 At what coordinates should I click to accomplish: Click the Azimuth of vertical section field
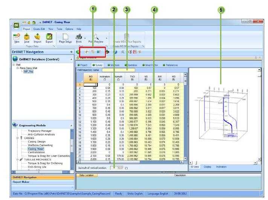(117, 168)
